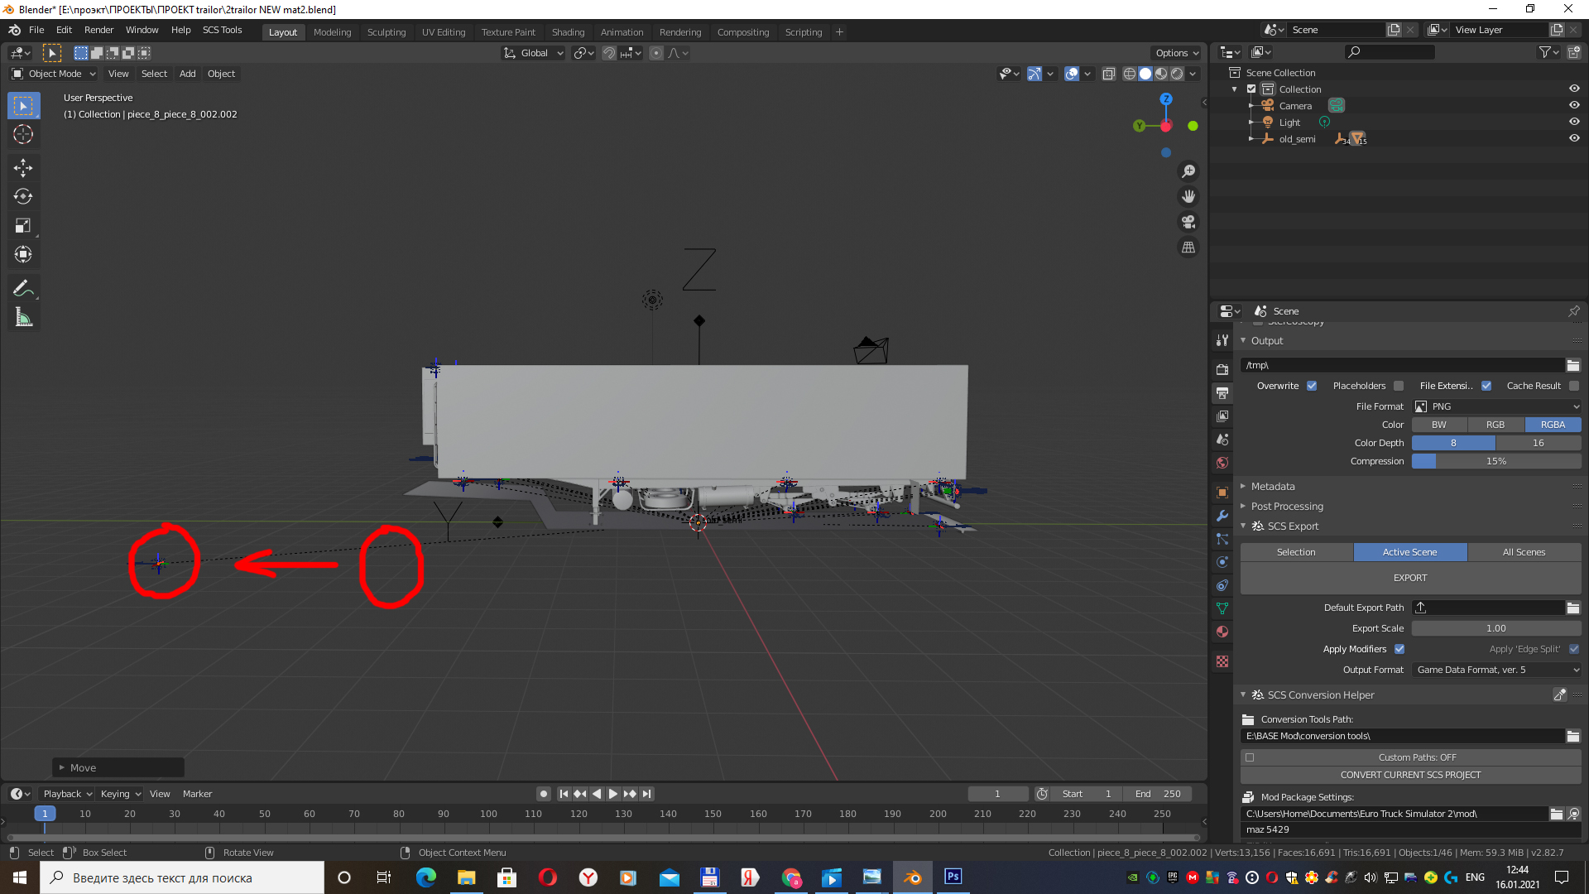This screenshot has height=894, width=1589.
Task: Switch to the Shading workspace tab
Action: pos(568,32)
